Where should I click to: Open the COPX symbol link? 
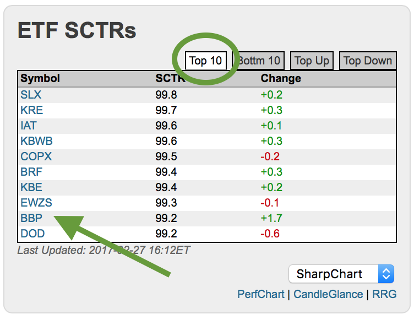point(36,156)
